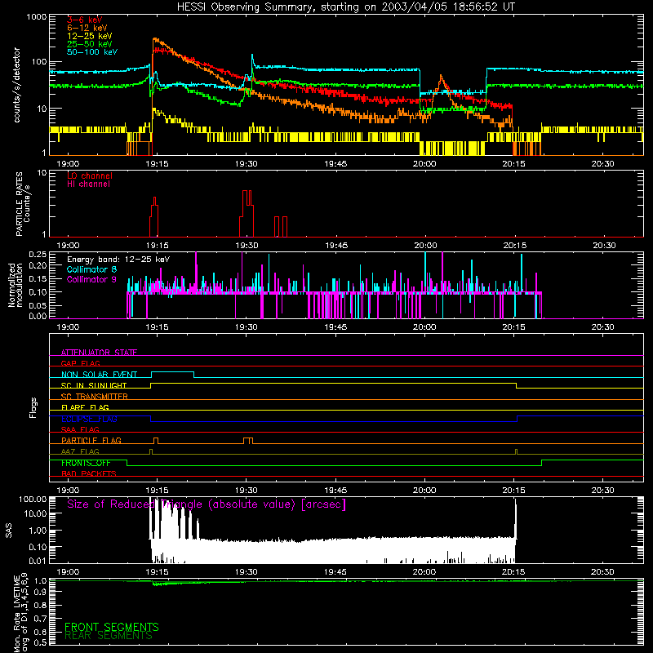653x653 pixels.
Task: Select the SAA FLAG label
Action: [80, 429]
